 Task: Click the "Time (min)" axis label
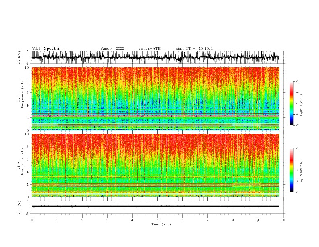pos(161,224)
